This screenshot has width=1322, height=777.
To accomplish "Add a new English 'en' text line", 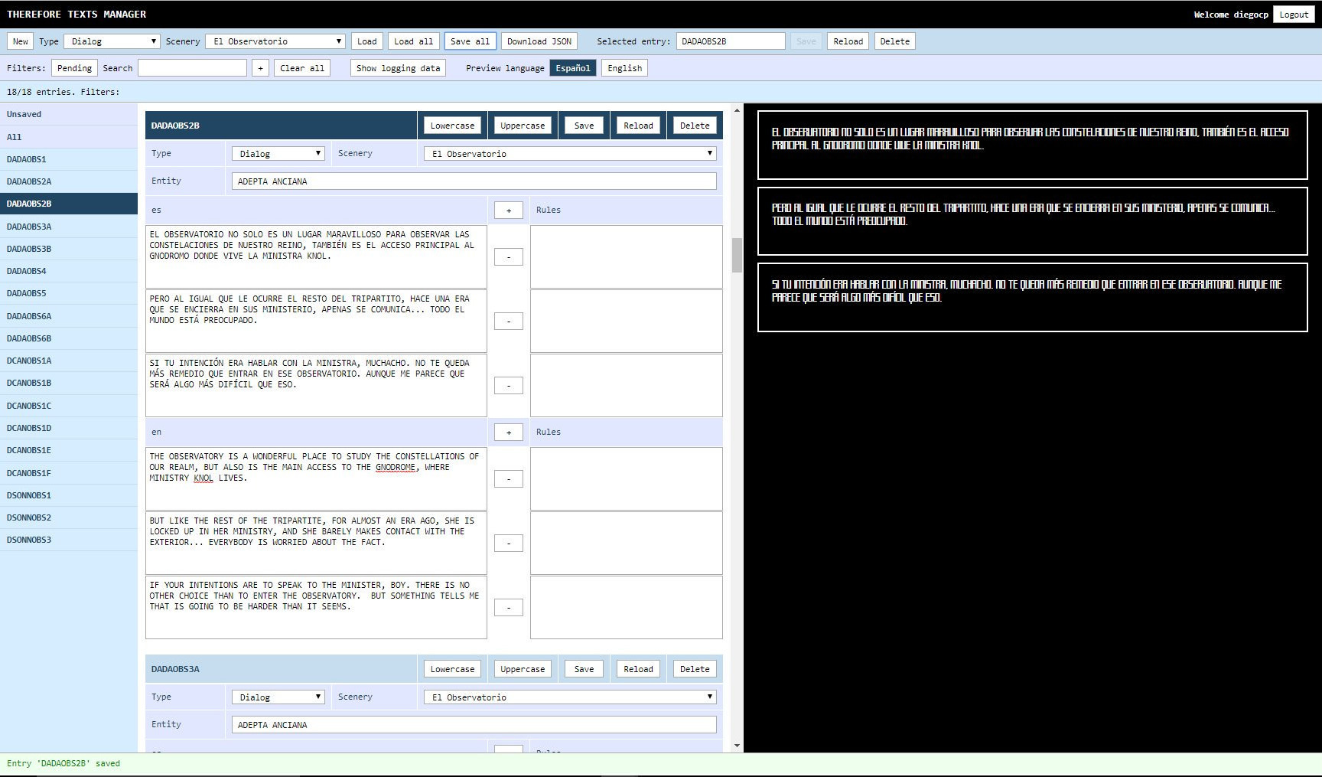I will [509, 433].
